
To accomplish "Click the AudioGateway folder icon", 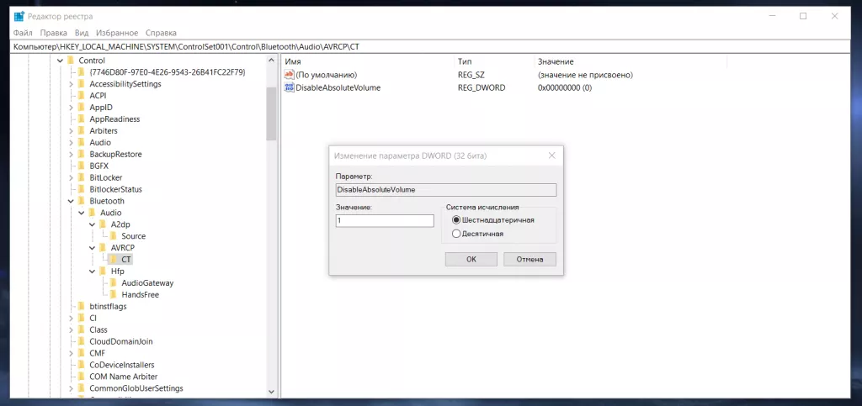I will 114,283.
